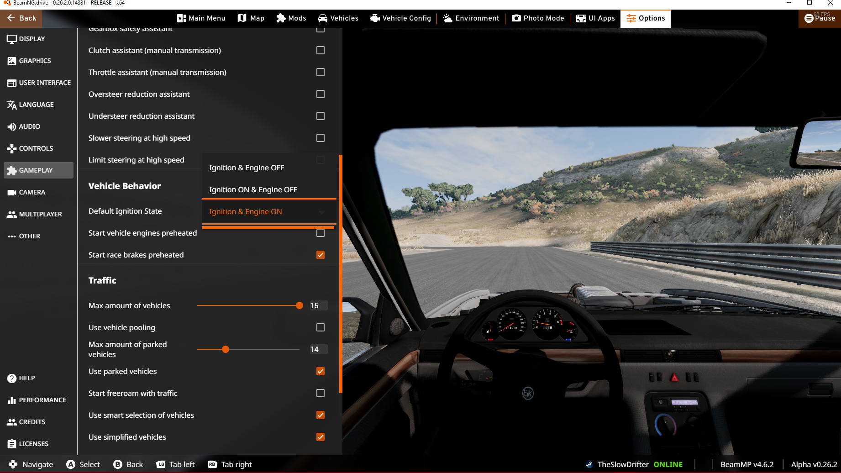Enable Slower steering at high speed
Image resolution: width=841 pixels, height=473 pixels.
[x=321, y=138]
